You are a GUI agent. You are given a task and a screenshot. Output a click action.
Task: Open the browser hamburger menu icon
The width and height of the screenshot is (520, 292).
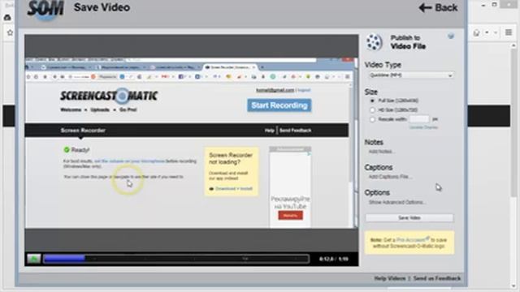point(509,32)
